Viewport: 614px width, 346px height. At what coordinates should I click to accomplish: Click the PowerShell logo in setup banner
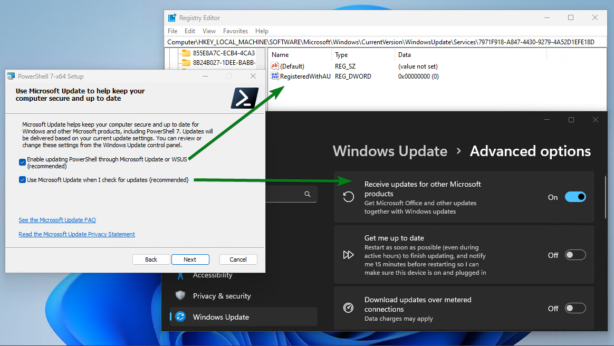click(x=244, y=98)
